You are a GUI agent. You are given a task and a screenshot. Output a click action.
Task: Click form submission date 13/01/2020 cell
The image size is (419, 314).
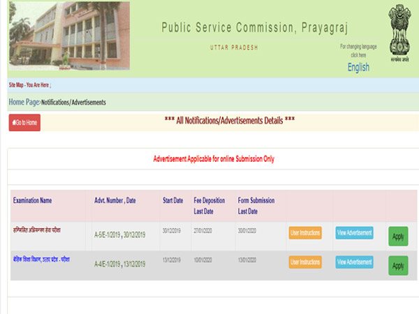click(247, 260)
